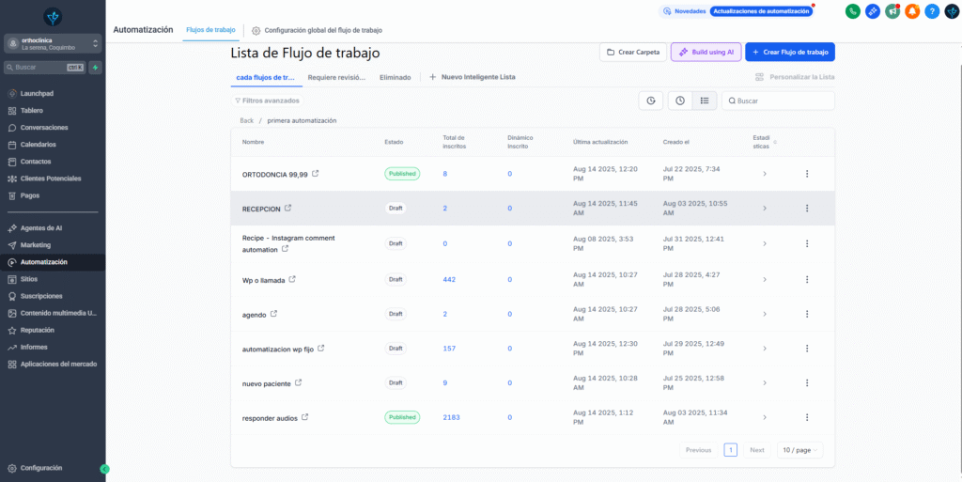Click the Filtros avanzados filter button
962x482 pixels.
point(267,101)
